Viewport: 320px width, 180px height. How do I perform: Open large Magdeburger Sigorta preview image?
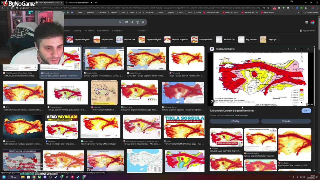click(260, 79)
